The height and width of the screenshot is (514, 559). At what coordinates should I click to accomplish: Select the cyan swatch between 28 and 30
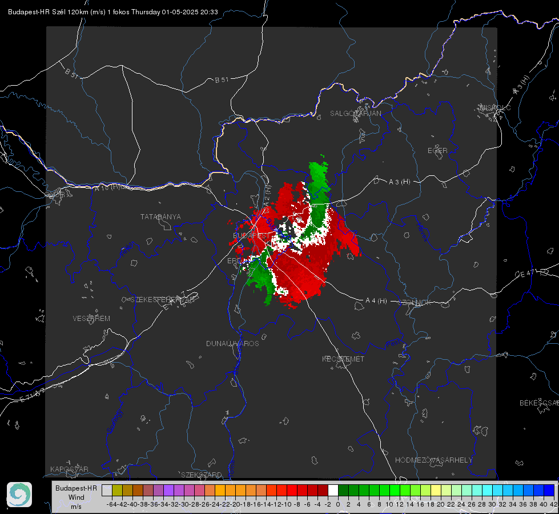[x=488, y=490]
